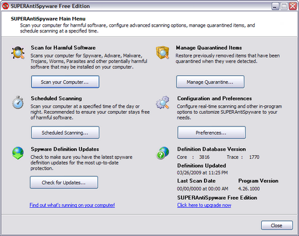Open 'Find out what's running' link
299x236 pixels.
72,205
